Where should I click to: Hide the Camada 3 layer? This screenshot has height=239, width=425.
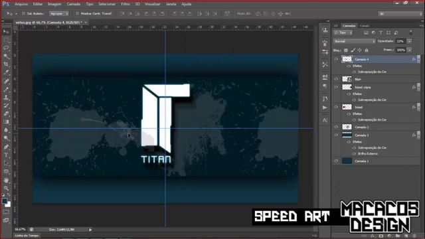pos(337,135)
